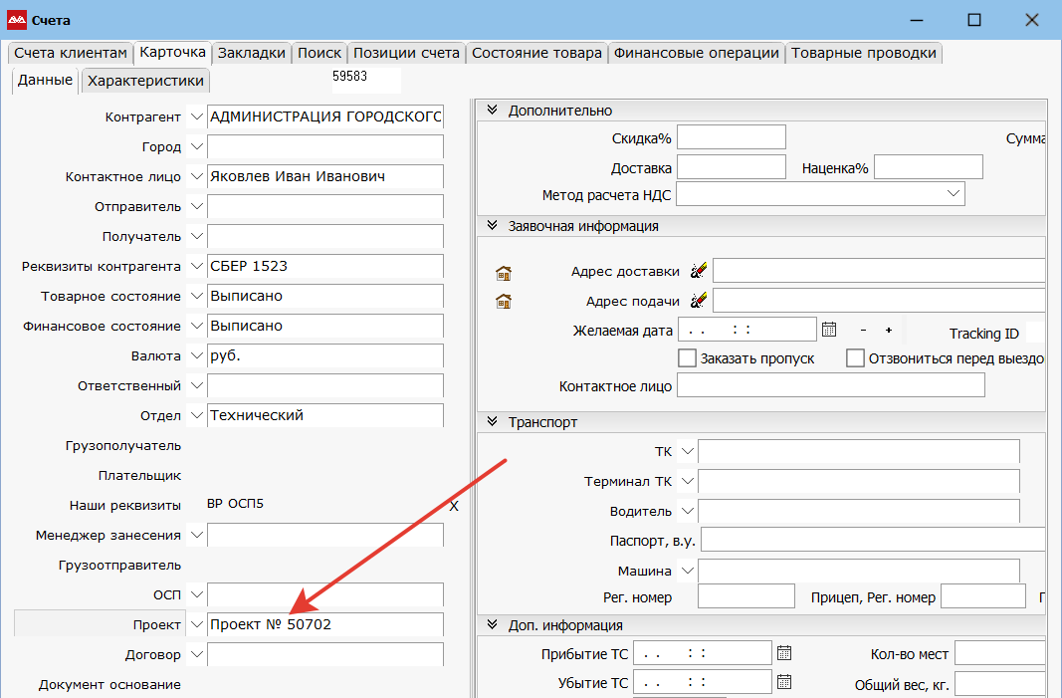Click the edit pencil icon for Адрес подачи
The width and height of the screenshot is (1062, 698).
(x=698, y=301)
